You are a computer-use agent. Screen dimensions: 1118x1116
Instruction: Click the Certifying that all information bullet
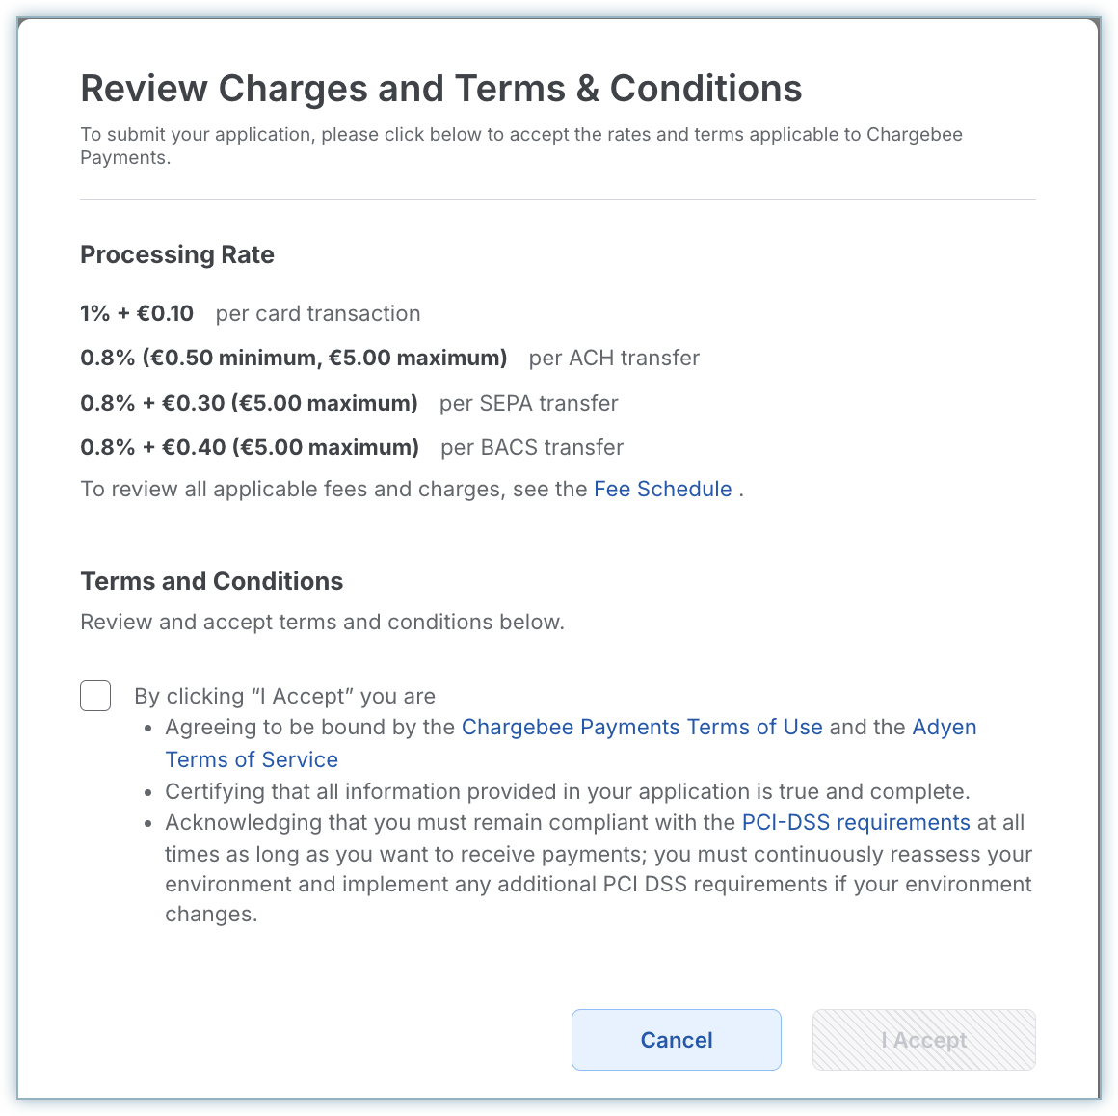point(567,791)
